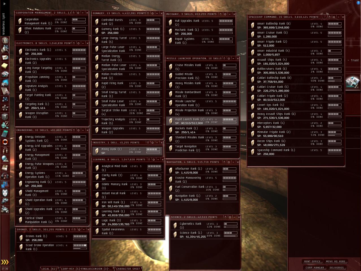361x271 pixels.
Task: Open the Character Sheet bottom tab
Action: [128, 269]
